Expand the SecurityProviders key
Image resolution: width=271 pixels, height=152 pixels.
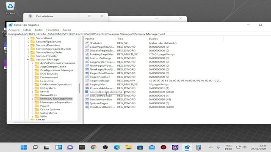click(x=28, y=46)
